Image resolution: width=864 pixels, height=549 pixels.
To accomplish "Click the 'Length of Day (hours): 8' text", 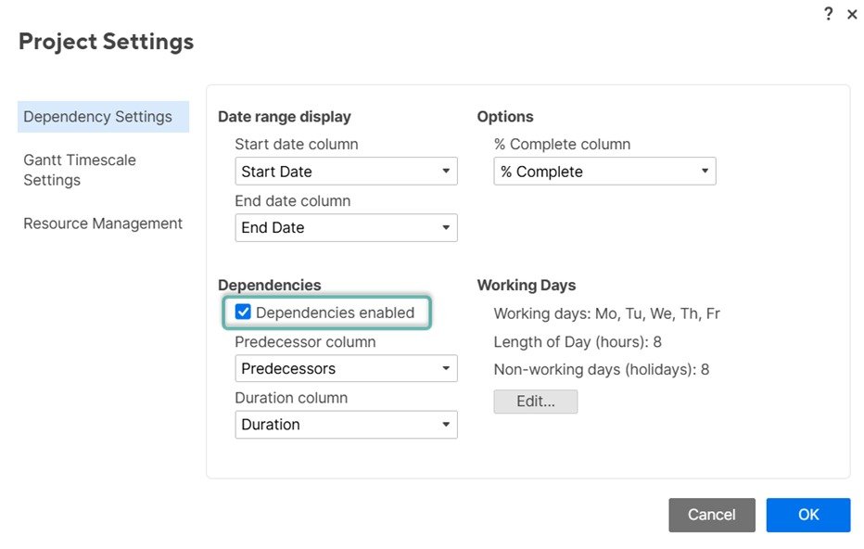I will pyautogui.click(x=578, y=342).
